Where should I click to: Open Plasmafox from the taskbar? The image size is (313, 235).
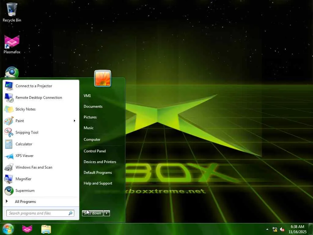[27, 229]
